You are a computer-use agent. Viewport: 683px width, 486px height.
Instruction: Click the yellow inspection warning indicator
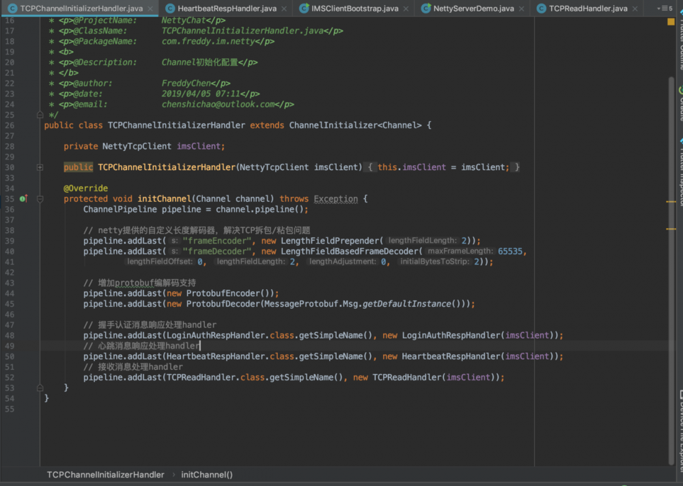(671, 22)
